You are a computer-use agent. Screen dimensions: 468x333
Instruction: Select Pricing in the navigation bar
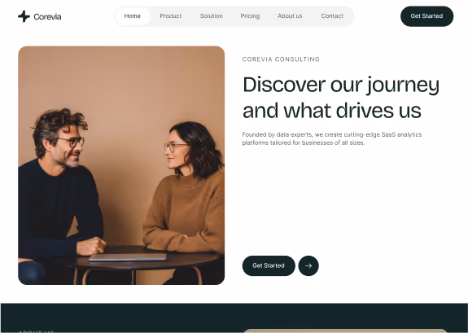coord(250,16)
